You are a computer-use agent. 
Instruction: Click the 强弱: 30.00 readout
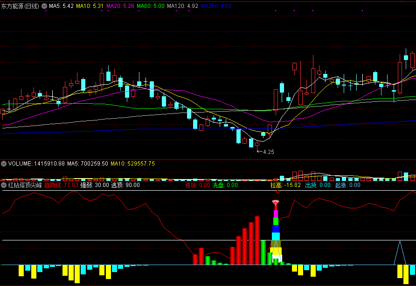pos(95,185)
